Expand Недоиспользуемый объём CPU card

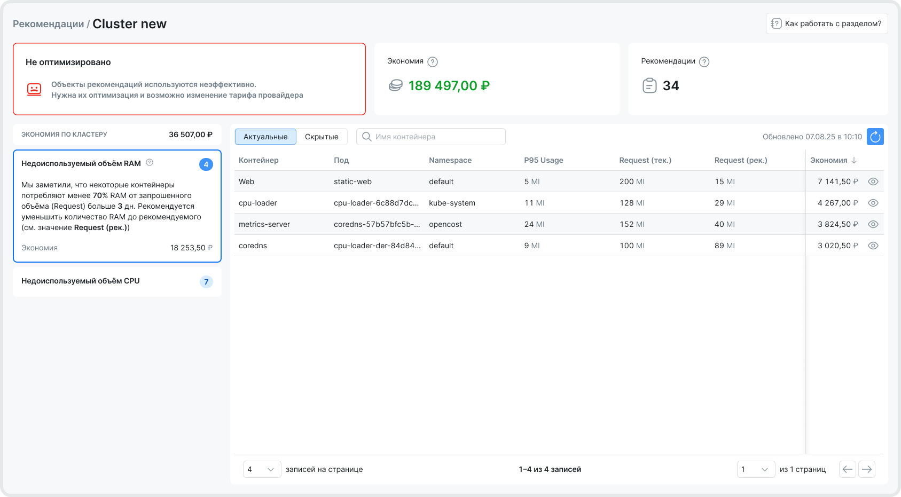[117, 281]
